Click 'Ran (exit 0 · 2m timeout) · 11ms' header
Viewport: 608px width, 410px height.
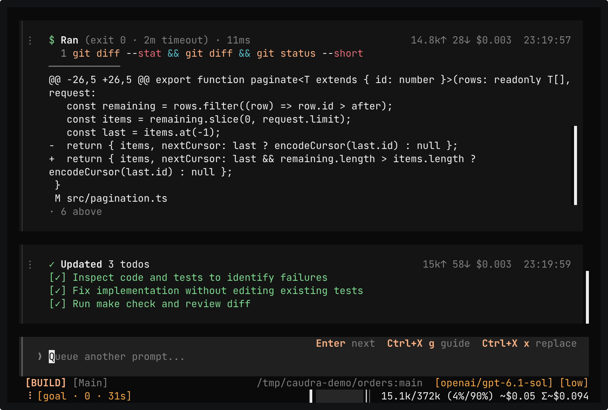point(155,40)
